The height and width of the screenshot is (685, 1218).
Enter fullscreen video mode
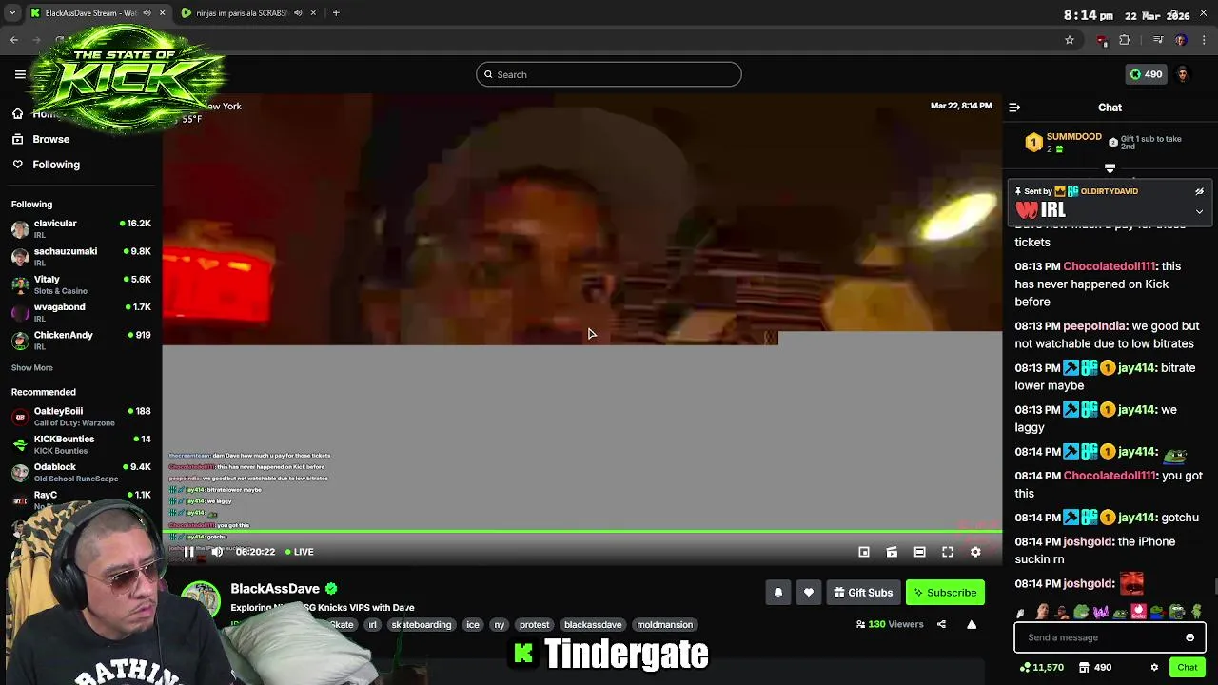(x=948, y=552)
